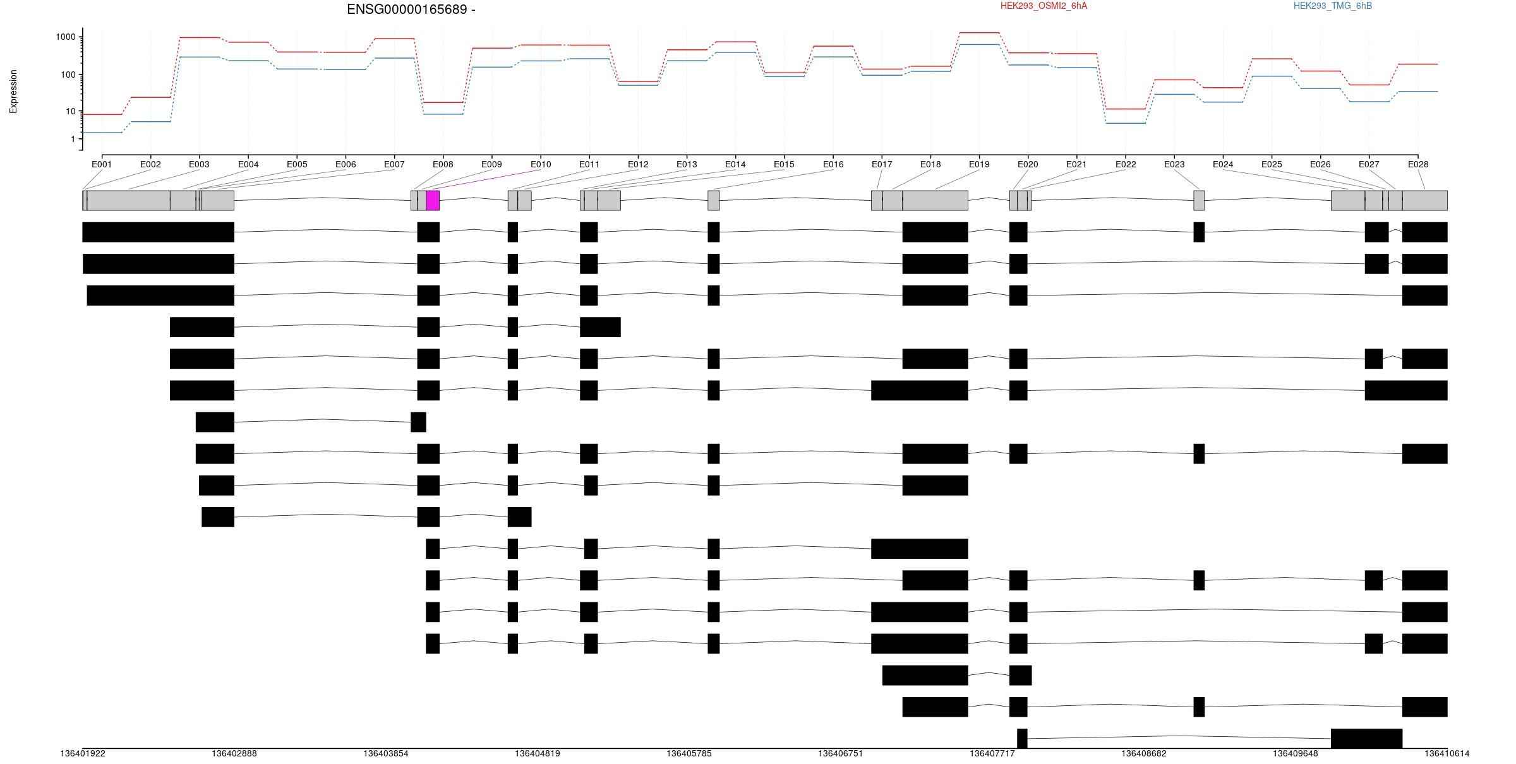Screen dimensions: 1516x764
Task: Click exon label E028
Action: 1418,164
